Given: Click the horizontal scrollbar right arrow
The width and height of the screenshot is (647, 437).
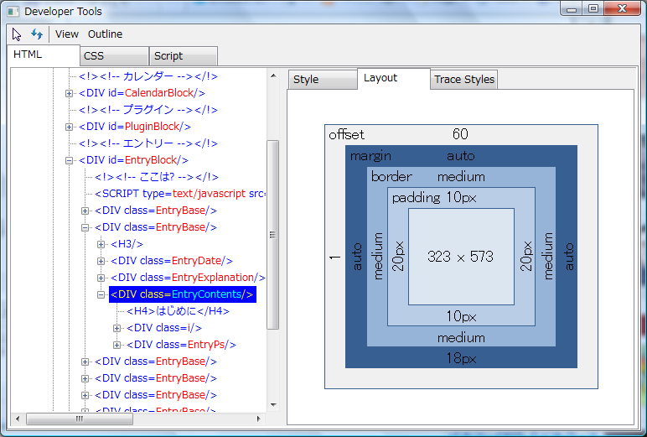Looking at the screenshot, I should 259,419.
